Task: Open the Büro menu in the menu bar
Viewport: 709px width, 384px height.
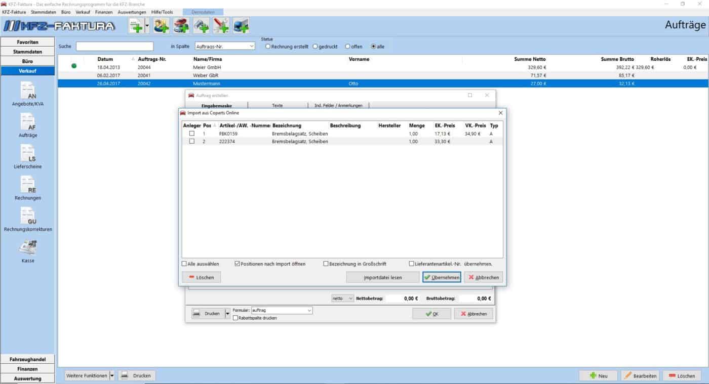Action: coord(66,12)
